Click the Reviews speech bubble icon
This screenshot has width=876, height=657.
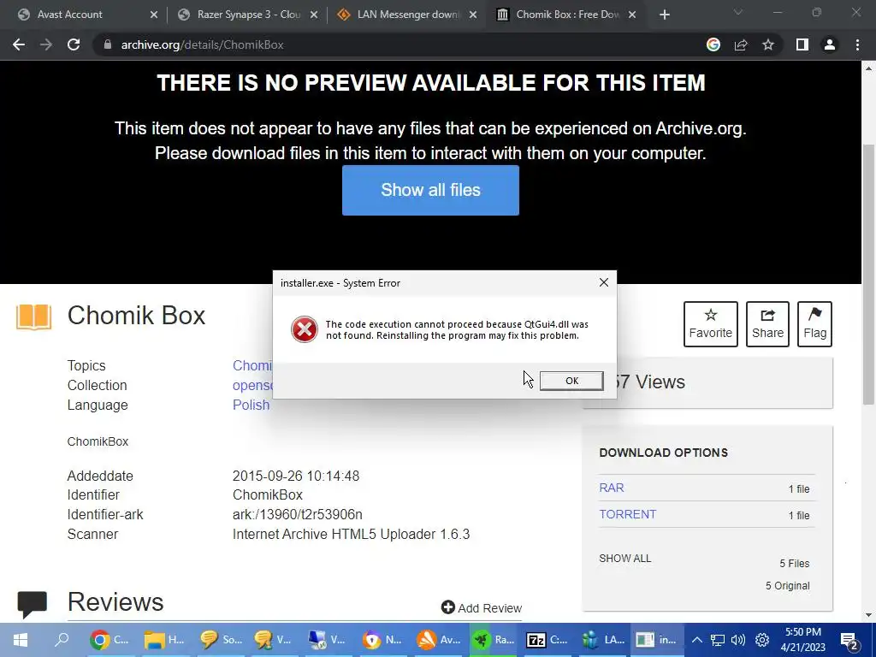[x=32, y=605]
